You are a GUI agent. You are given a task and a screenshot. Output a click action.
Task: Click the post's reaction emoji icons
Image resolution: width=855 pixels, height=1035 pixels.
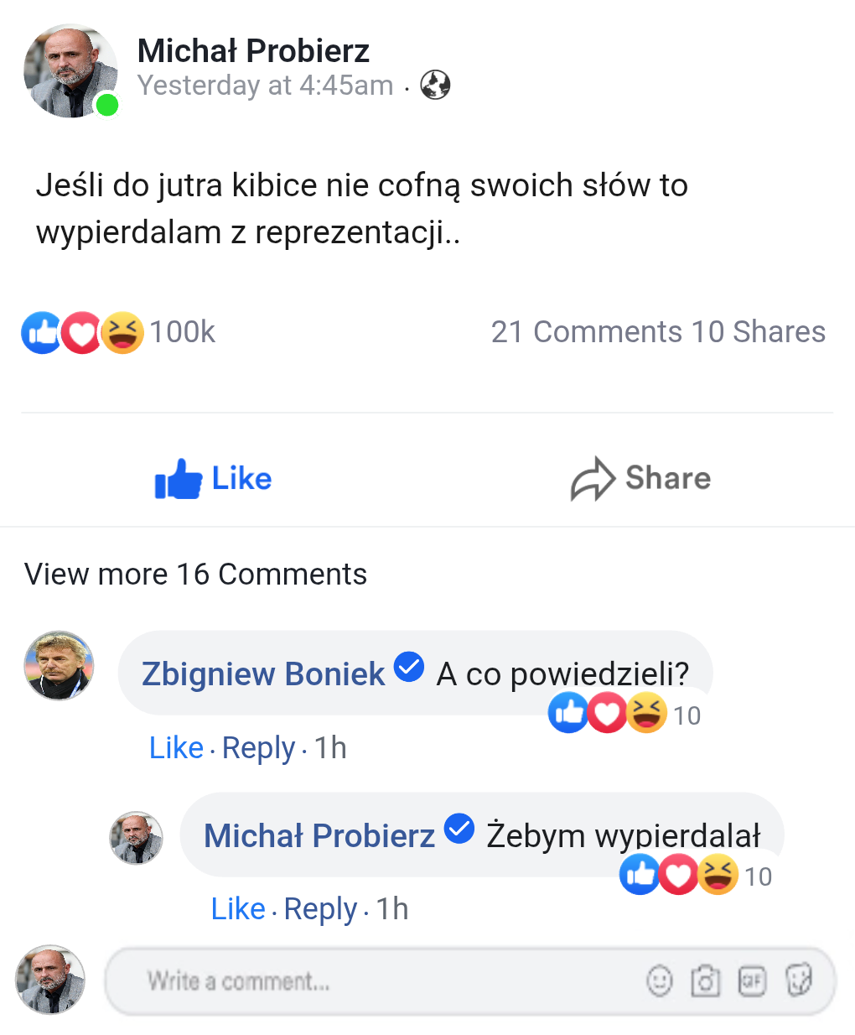tap(82, 332)
